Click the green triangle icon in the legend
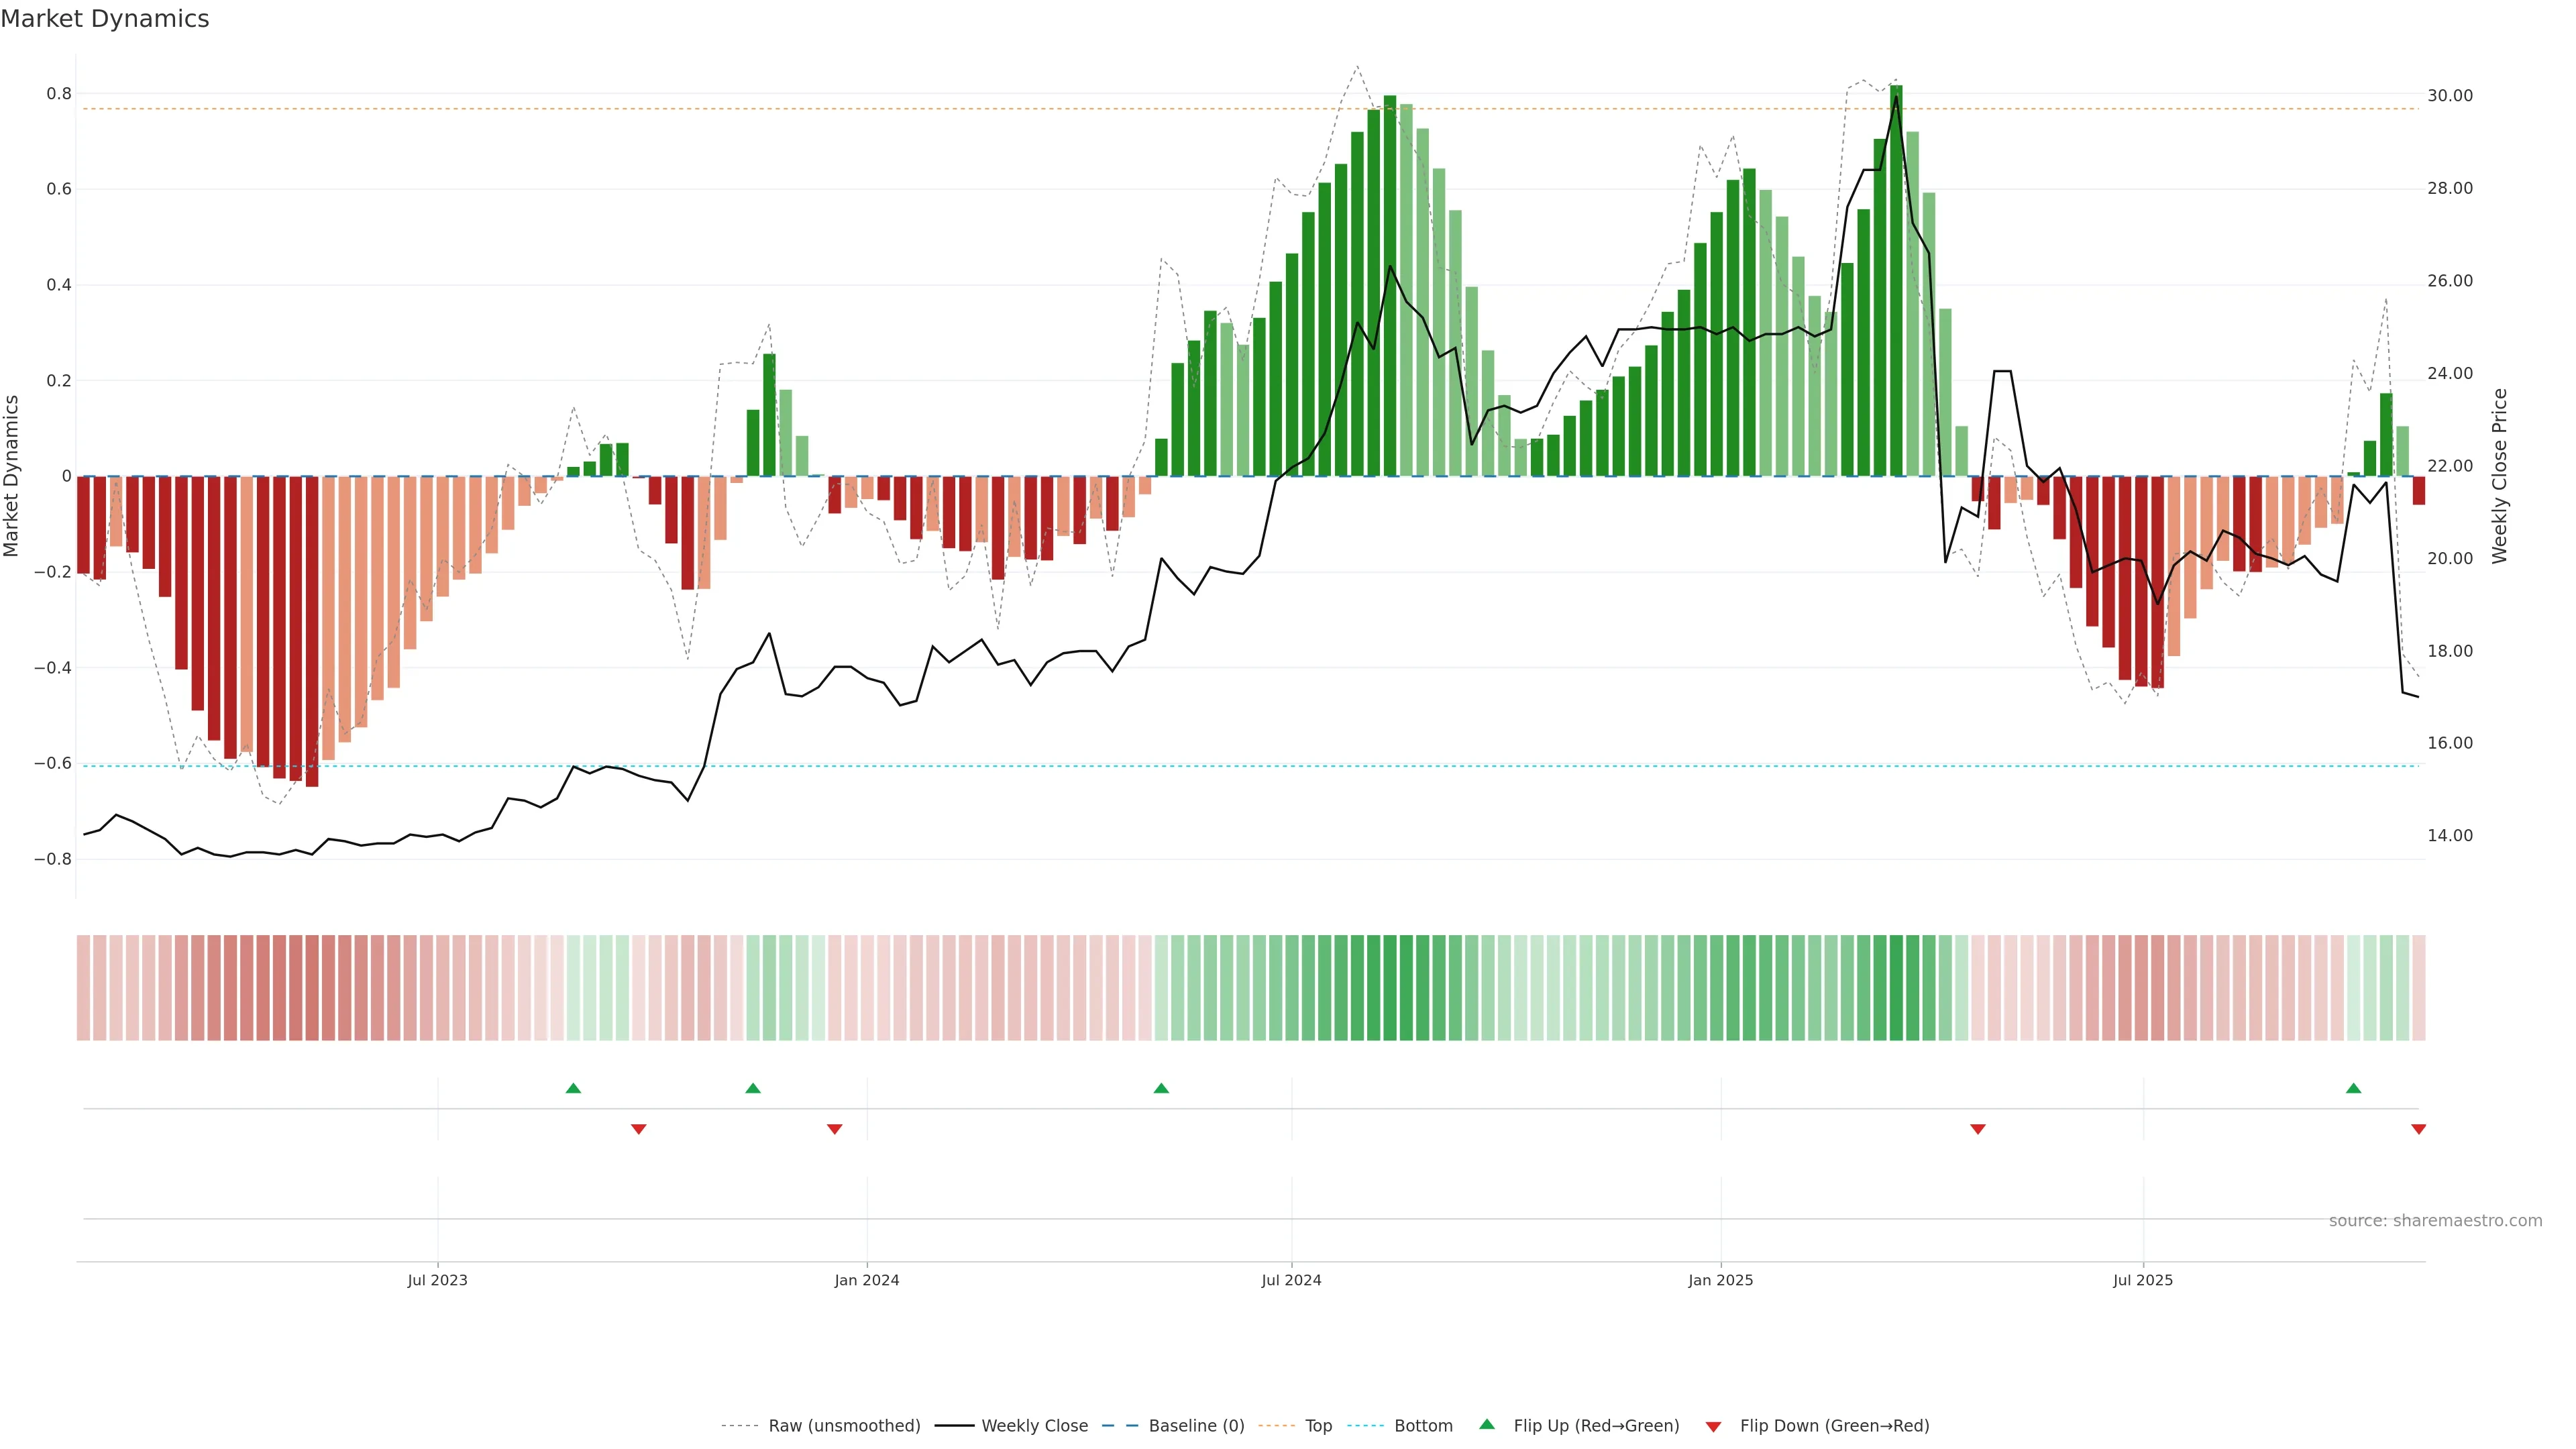The image size is (2576, 1449). pyautogui.click(x=1487, y=1424)
